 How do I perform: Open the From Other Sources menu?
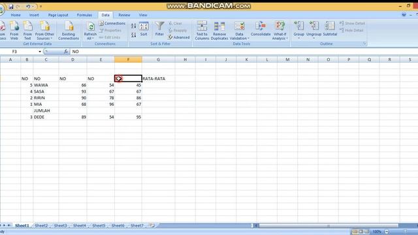[44, 31]
